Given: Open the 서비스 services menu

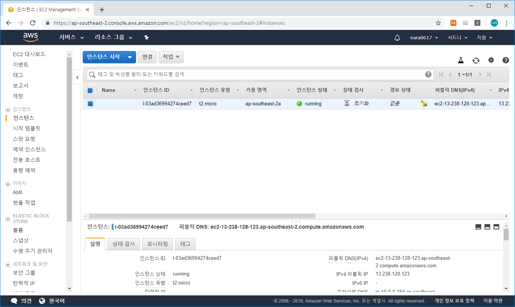Looking at the screenshot, I should [x=71, y=37].
